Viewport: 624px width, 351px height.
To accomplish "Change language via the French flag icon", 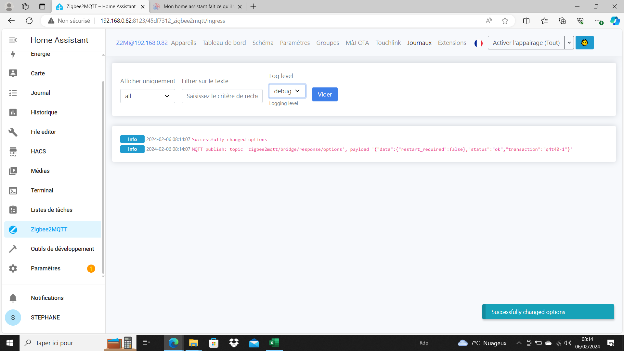I will [478, 43].
